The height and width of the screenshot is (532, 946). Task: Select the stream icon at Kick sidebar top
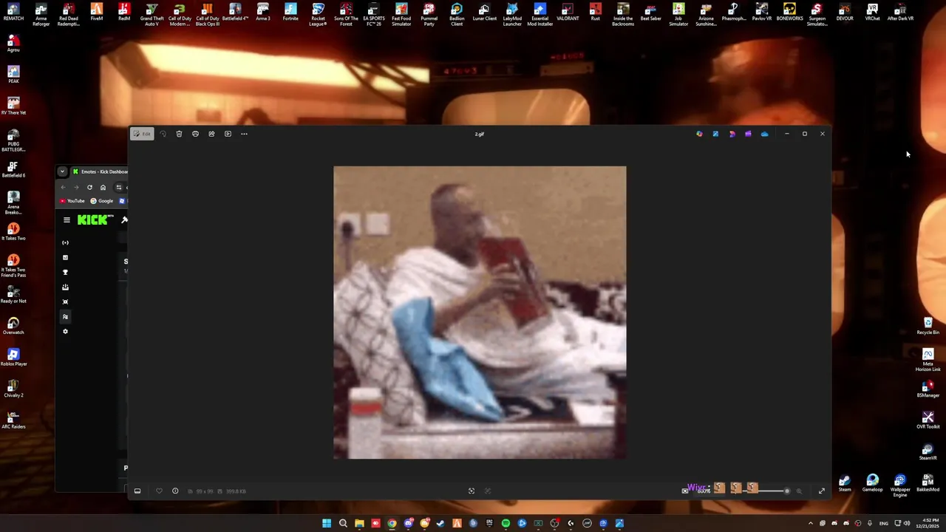(65, 242)
